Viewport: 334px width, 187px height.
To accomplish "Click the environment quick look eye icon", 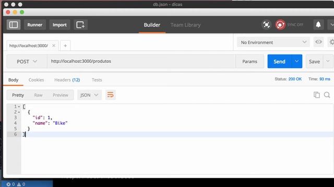I will click(318, 42).
